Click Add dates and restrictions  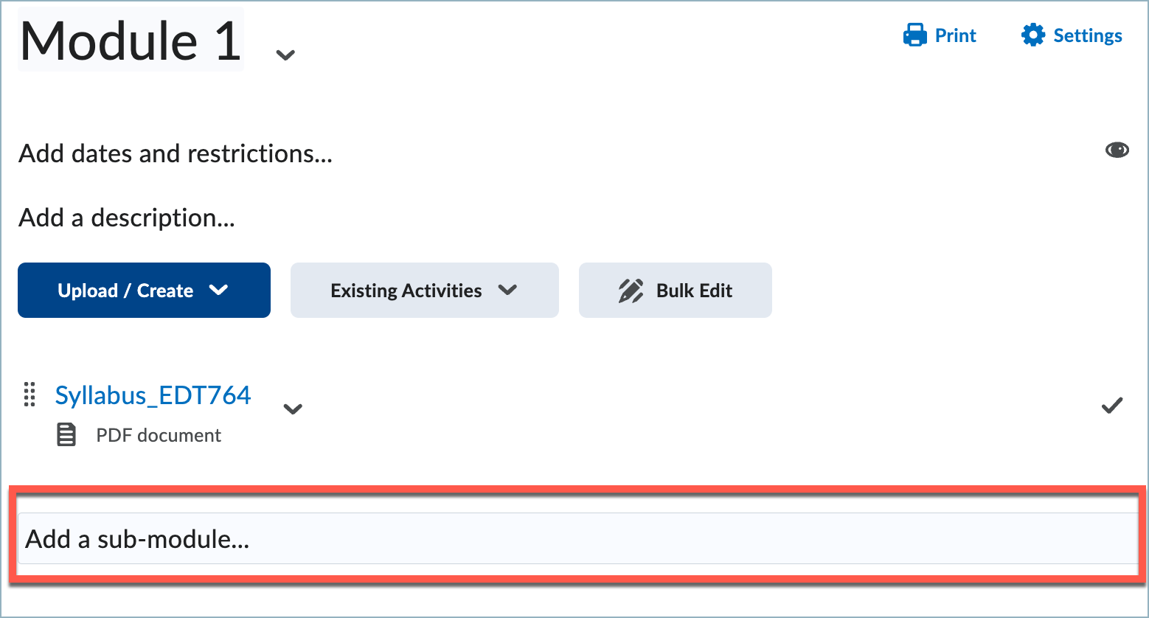pyautogui.click(x=176, y=153)
